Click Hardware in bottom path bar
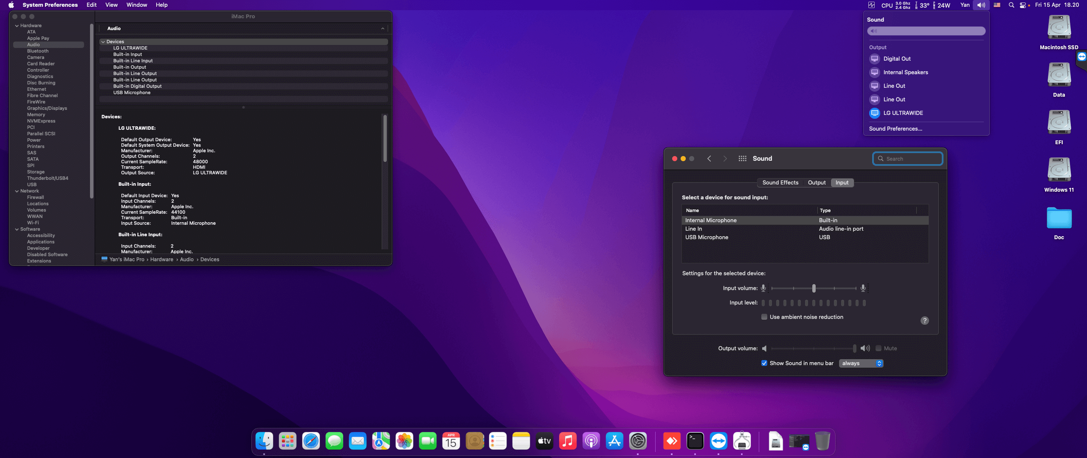 pyautogui.click(x=161, y=260)
